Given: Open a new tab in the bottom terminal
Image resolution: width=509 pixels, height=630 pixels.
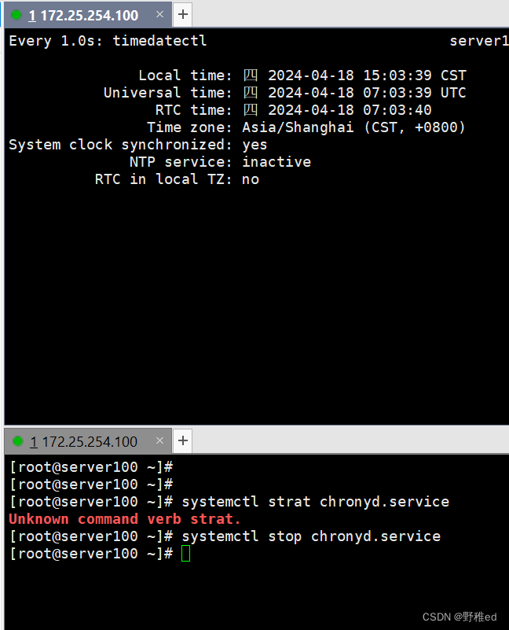Looking at the screenshot, I should (x=182, y=440).
